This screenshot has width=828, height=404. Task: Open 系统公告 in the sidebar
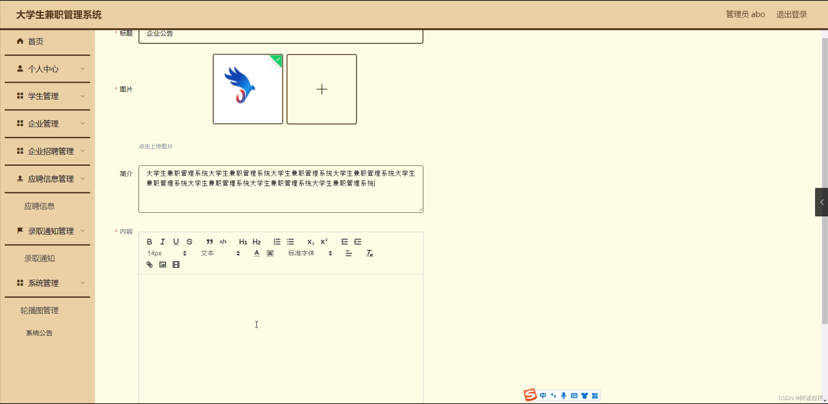[39, 333]
